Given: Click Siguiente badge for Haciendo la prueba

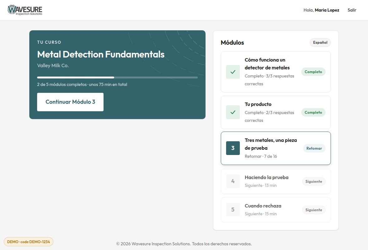Looking at the screenshot, I should tap(313, 182).
